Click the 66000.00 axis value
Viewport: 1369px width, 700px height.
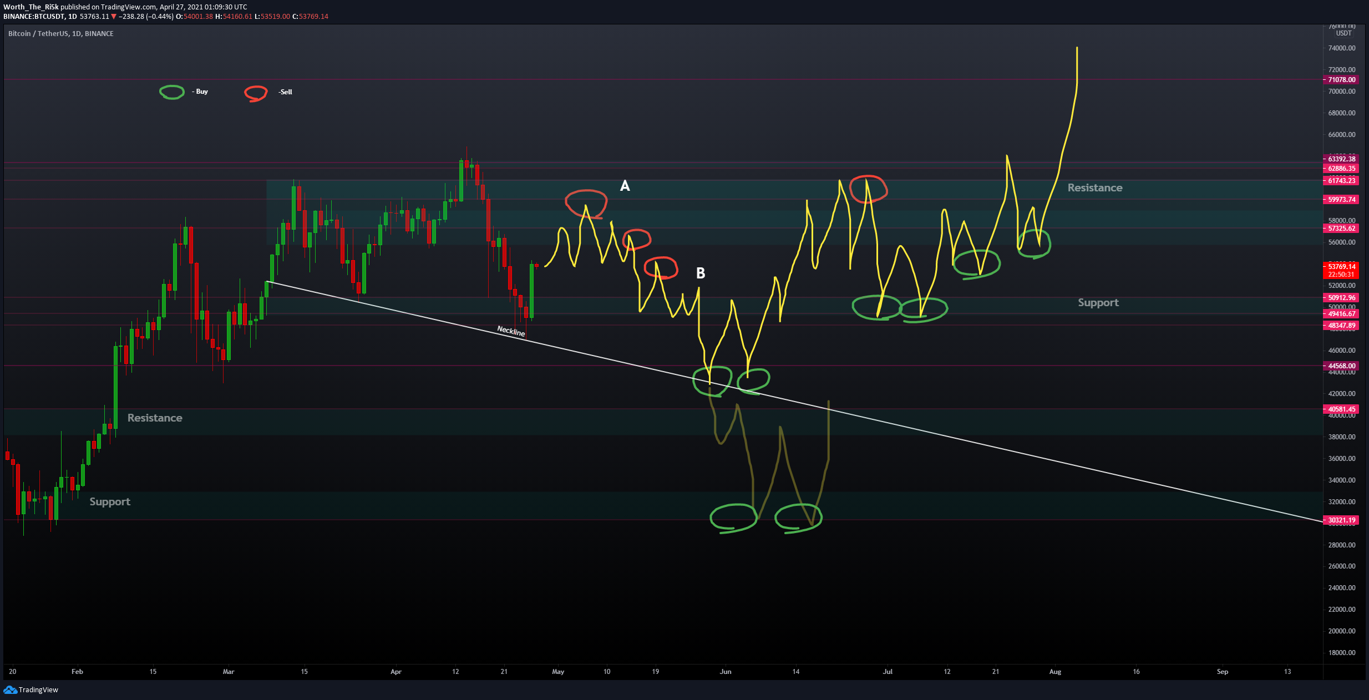pyautogui.click(x=1342, y=135)
